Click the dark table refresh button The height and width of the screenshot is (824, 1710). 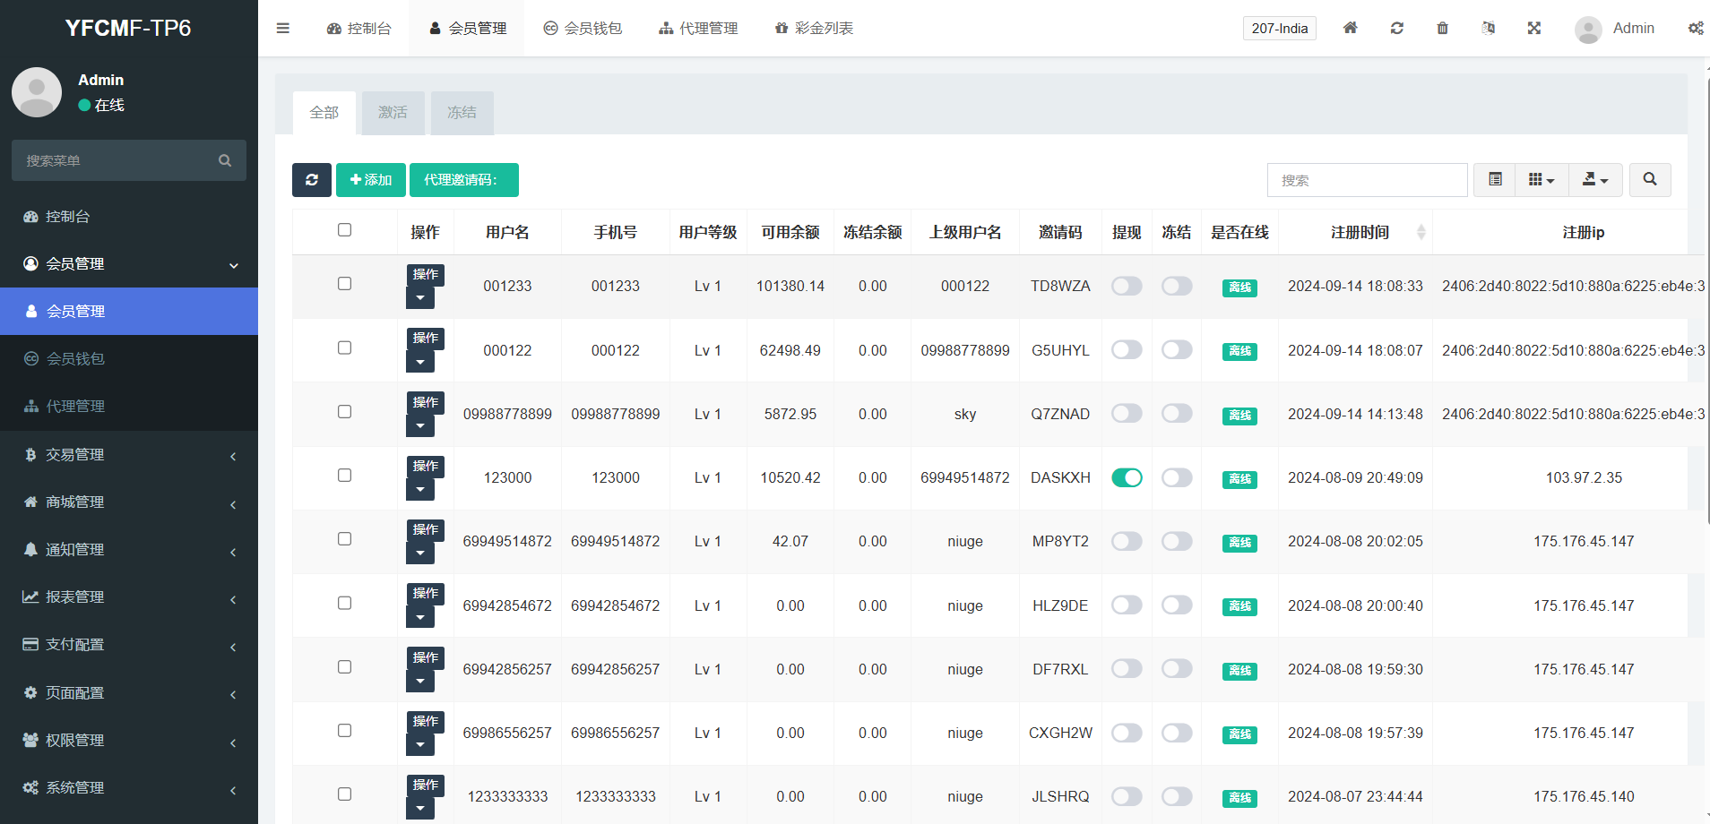click(311, 180)
